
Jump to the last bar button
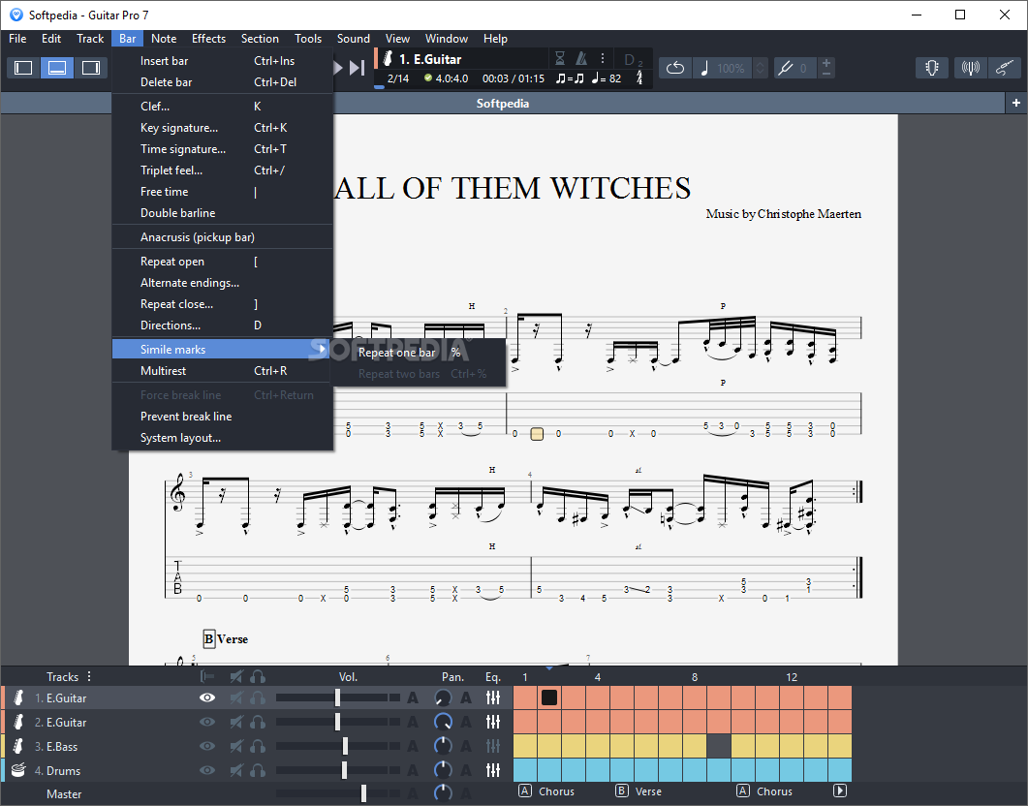357,68
